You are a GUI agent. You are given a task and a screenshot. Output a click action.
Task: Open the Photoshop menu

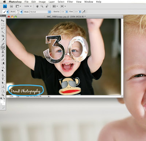pos(15,2)
